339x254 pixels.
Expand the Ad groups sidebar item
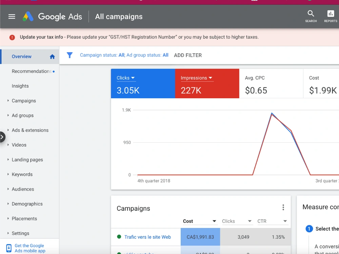[x=8, y=115]
